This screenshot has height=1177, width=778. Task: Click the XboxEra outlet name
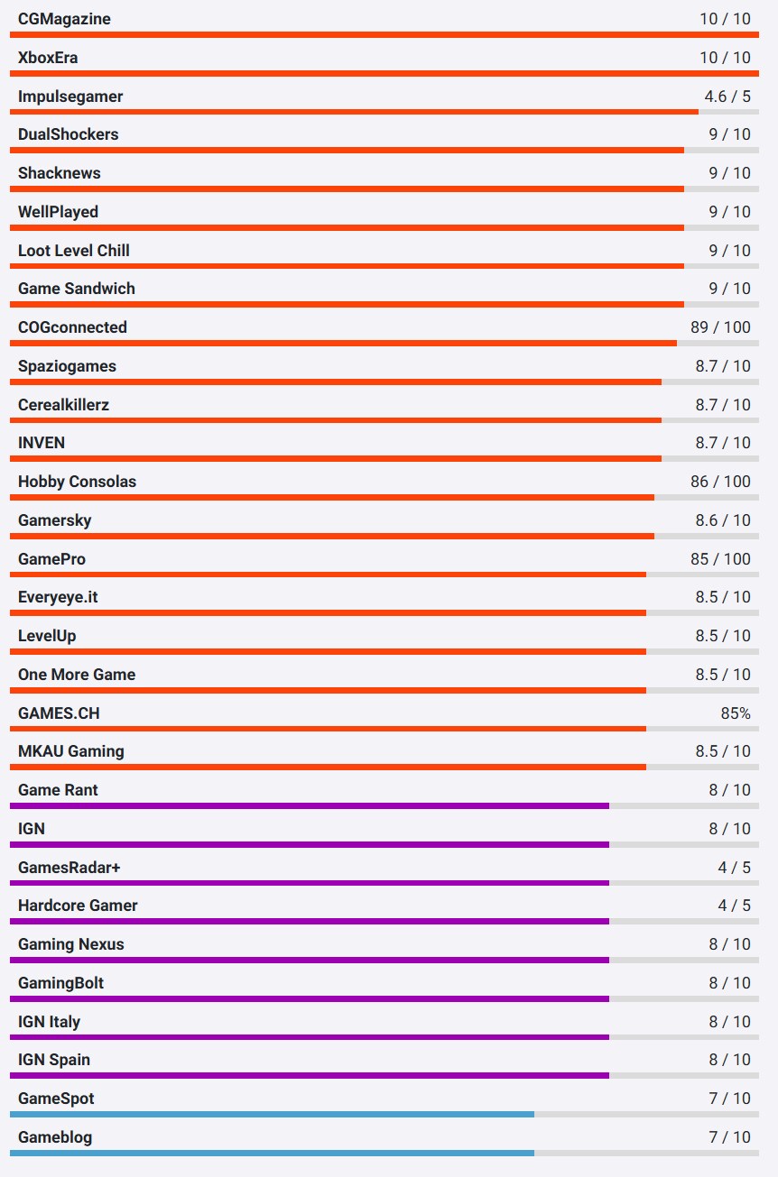(48, 58)
